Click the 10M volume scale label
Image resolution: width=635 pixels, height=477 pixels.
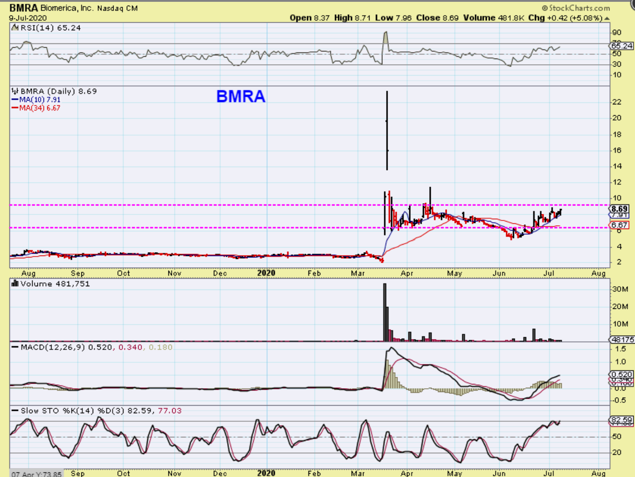tap(620, 324)
